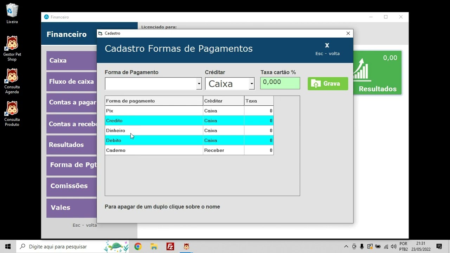Open Resultados in the sidebar
This screenshot has width=450, height=253.
tap(72, 145)
